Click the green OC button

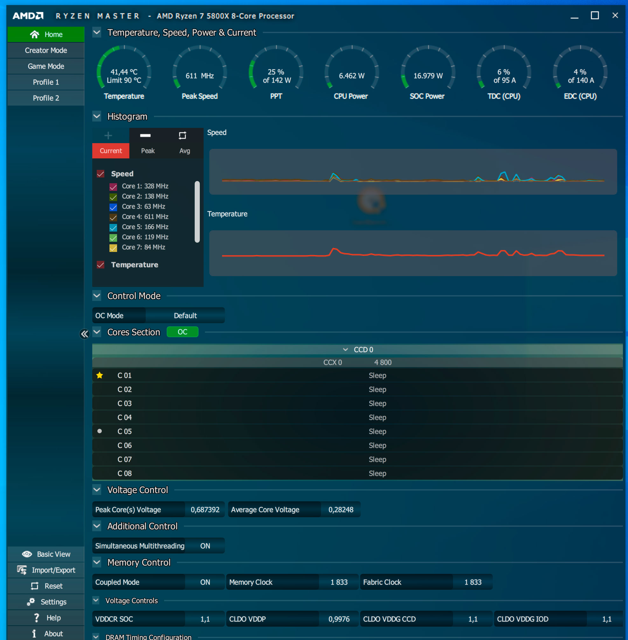click(x=182, y=332)
